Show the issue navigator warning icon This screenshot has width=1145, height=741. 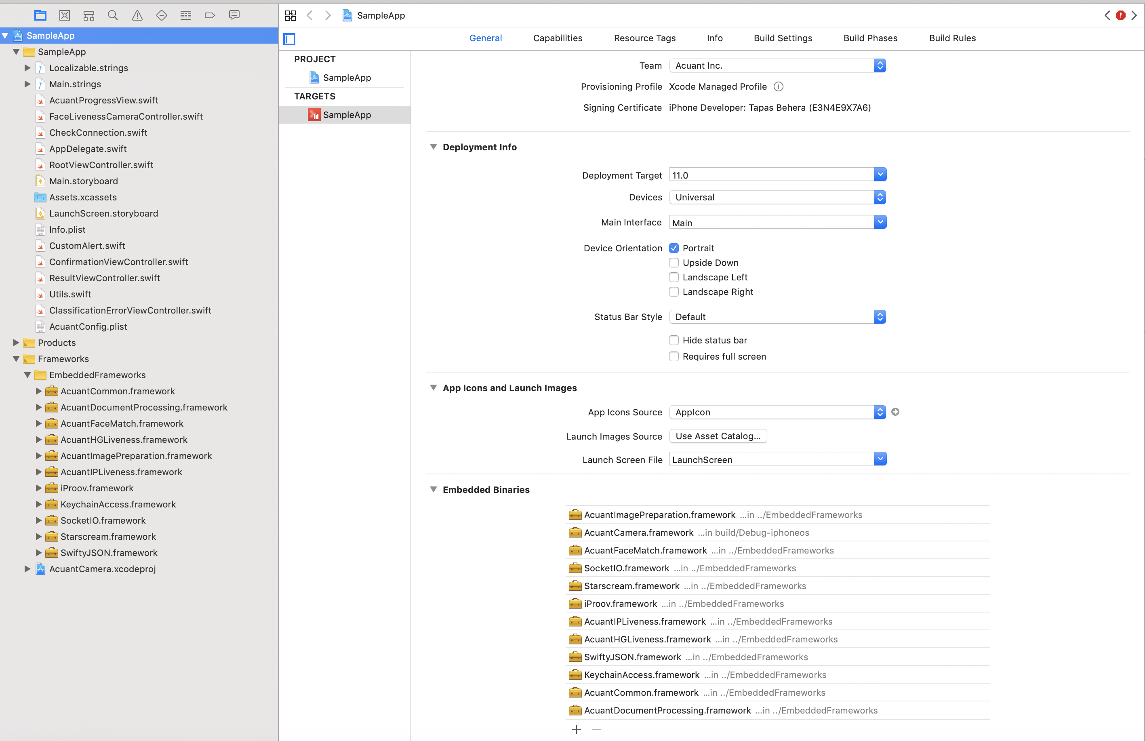click(137, 15)
